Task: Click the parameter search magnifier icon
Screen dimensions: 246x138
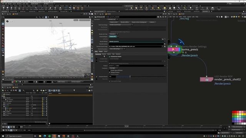Action: tap(161, 17)
